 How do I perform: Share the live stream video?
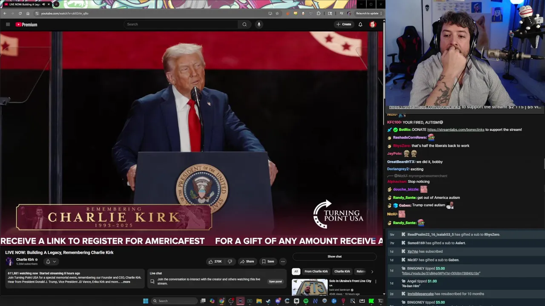[247, 261]
